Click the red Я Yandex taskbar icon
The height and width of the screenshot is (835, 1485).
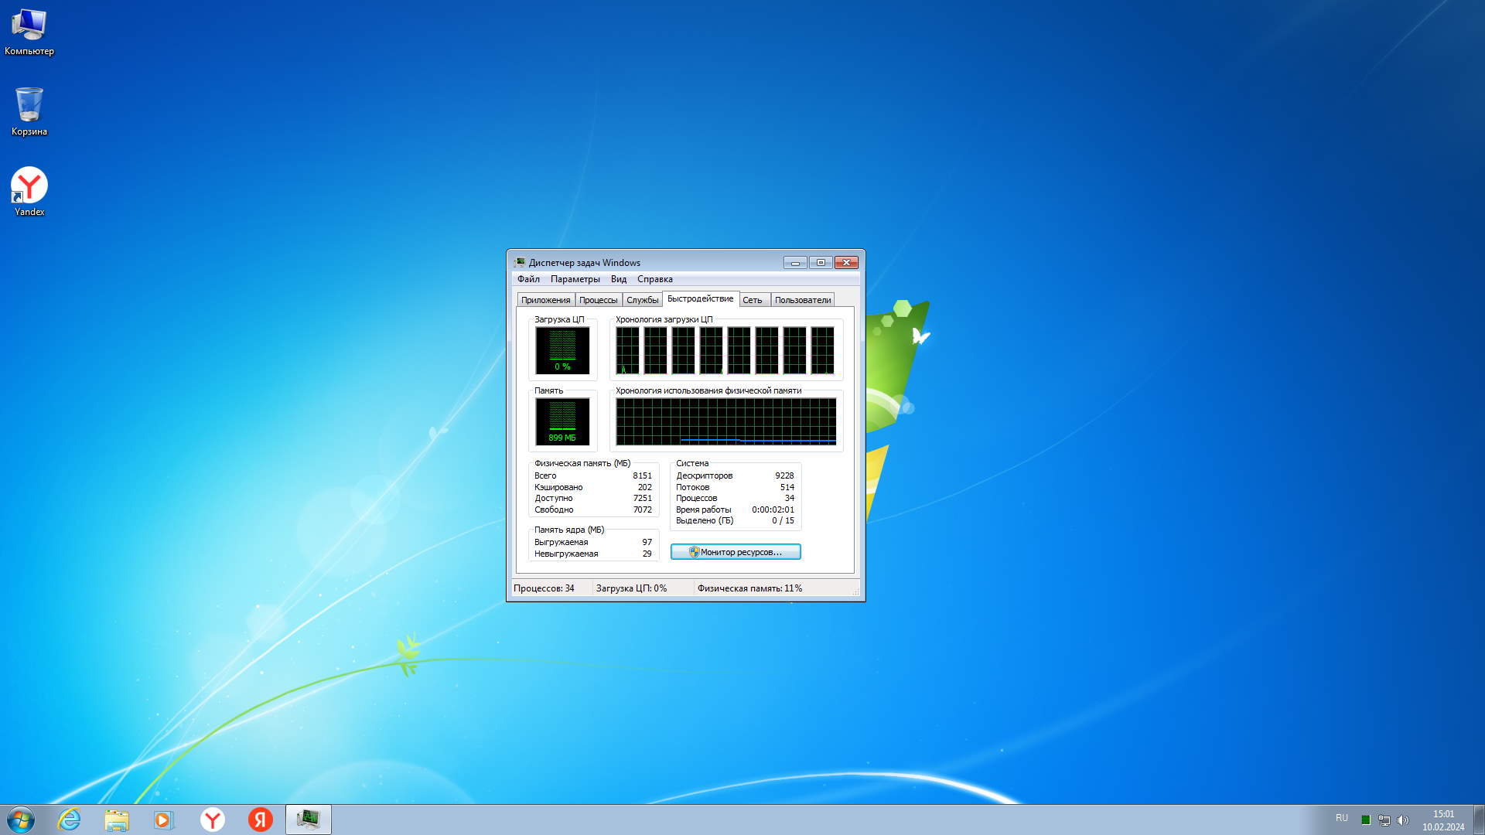tap(261, 820)
